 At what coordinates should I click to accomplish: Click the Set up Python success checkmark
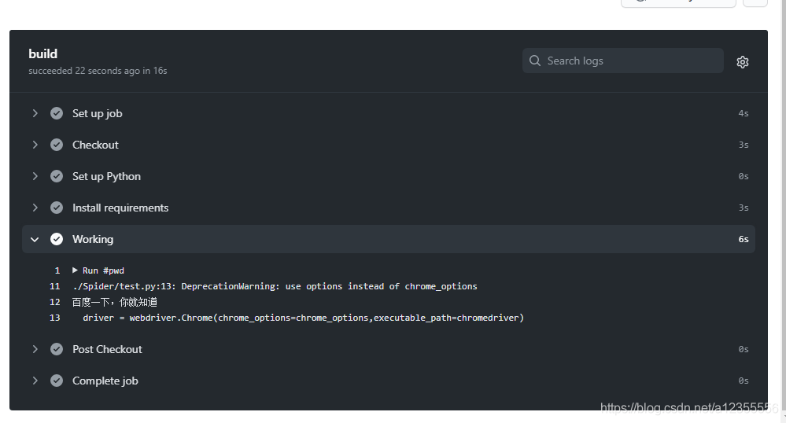(x=57, y=176)
